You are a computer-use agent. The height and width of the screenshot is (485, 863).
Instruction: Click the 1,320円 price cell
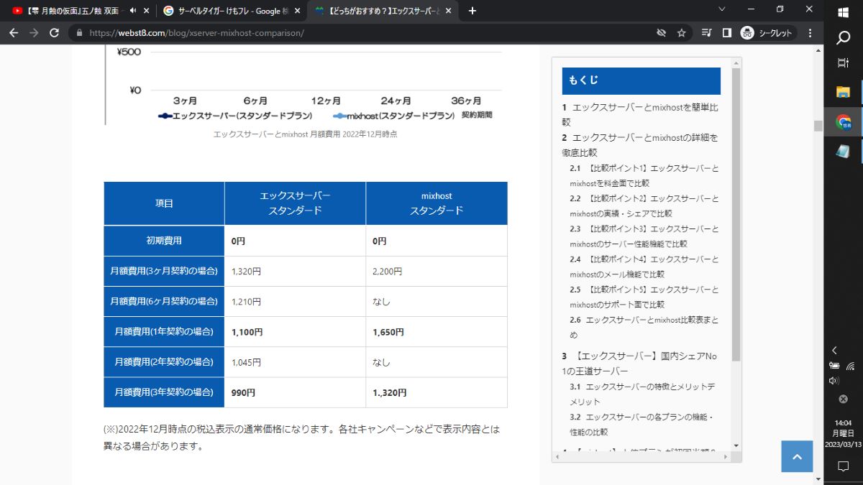pos(295,272)
